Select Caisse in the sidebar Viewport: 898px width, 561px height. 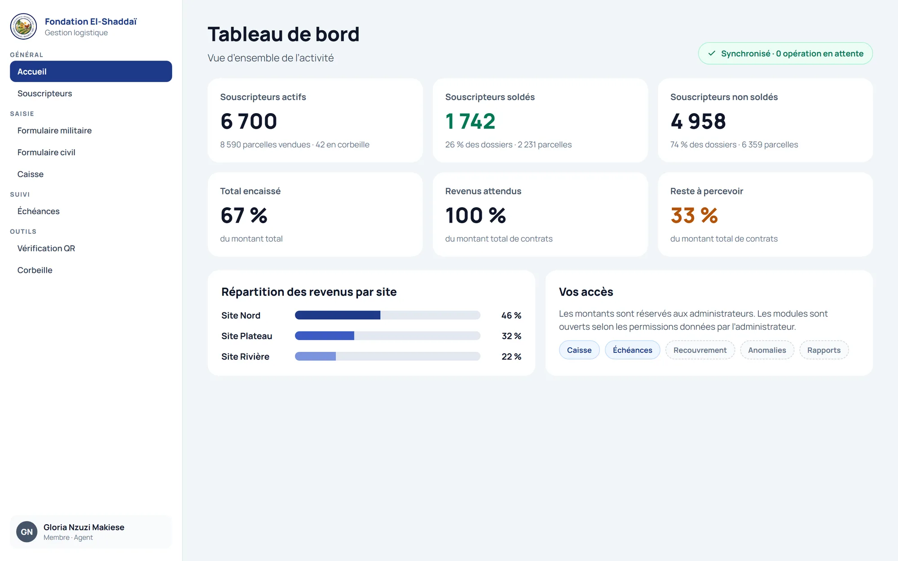[91, 174]
